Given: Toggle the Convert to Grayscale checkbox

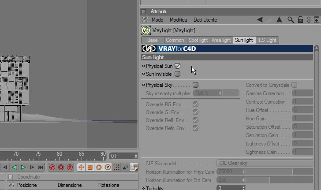Looking at the screenshot, I should [295, 85].
